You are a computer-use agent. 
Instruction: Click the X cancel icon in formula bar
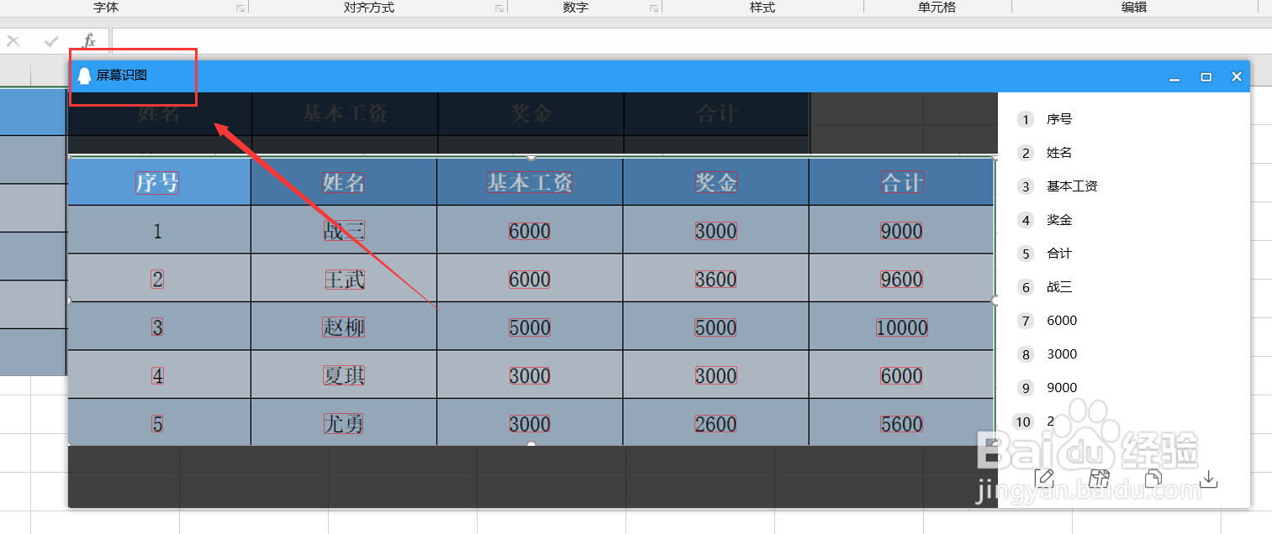[13, 39]
